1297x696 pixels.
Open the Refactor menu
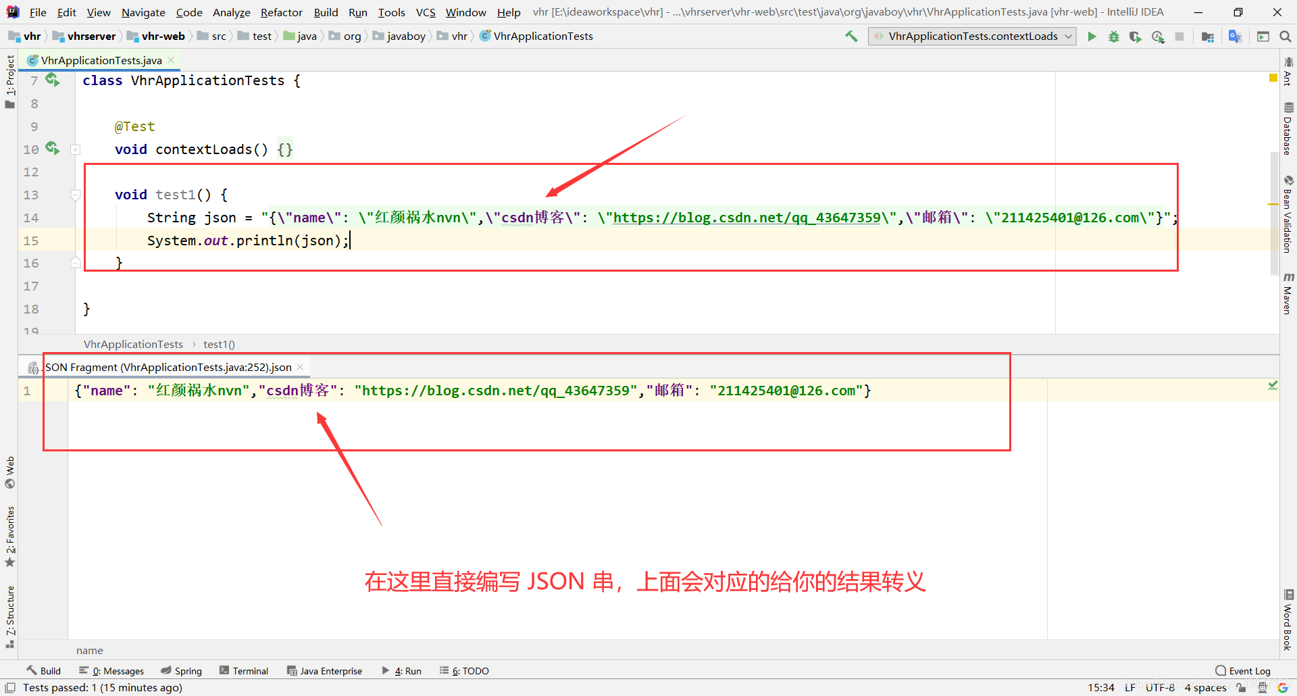(282, 12)
